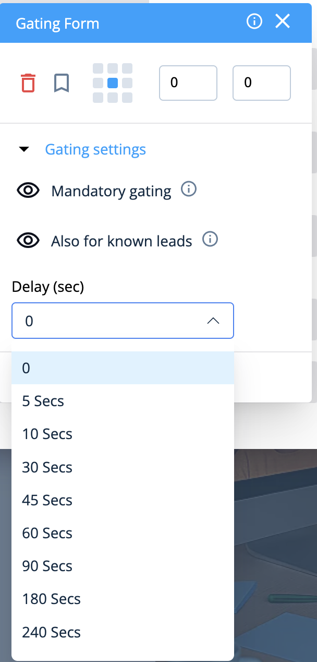This screenshot has width=317, height=662.
Task: Toggle the Also for known leads eye
Action: (28, 241)
